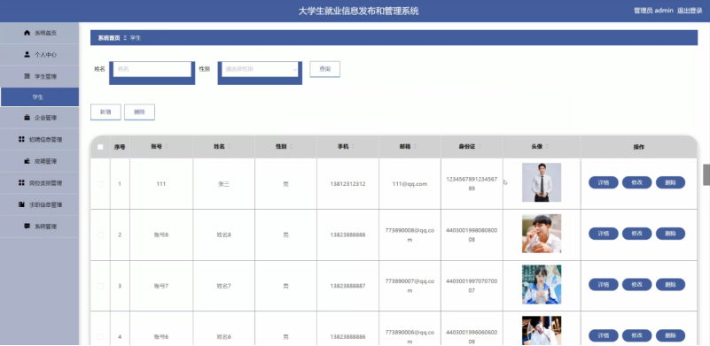Click the email cell 111@qq.com
The width and height of the screenshot is (710, 346).
(410, 184)
